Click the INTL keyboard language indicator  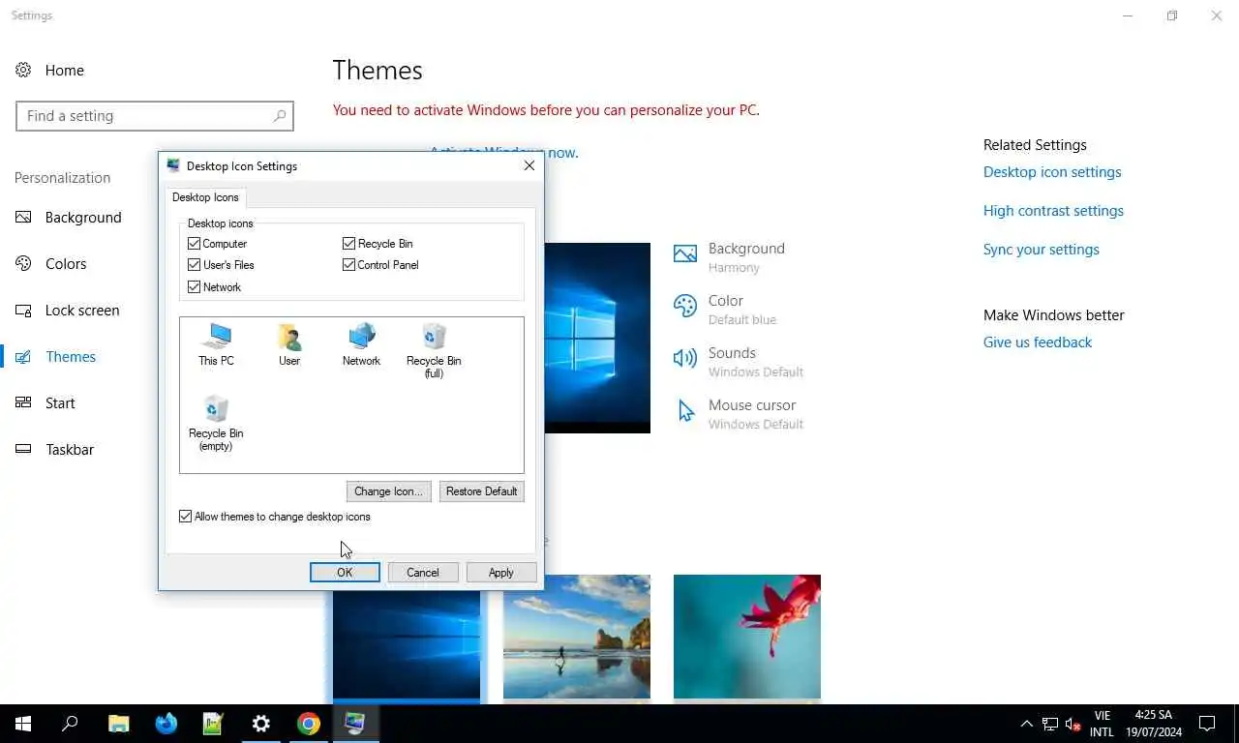[x=1102, y=732]
